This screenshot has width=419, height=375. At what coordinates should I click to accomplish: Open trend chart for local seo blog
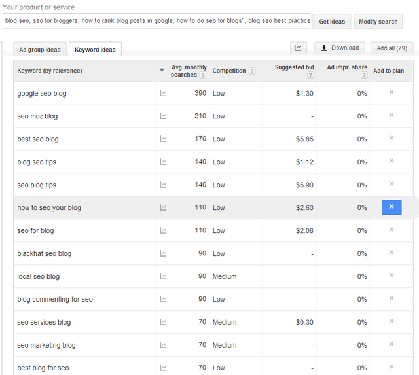coord(163,276)
